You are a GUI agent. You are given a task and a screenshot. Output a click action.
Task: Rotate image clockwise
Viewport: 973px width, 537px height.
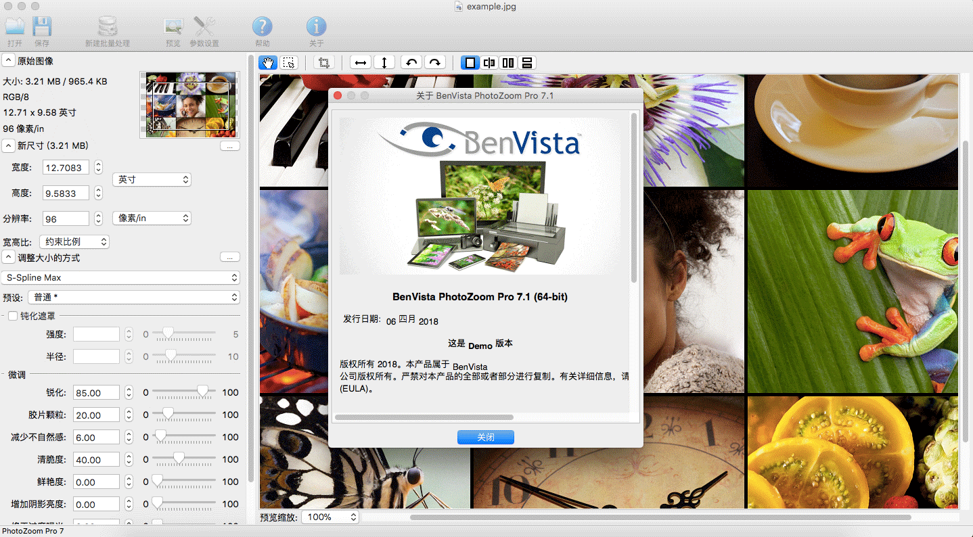435,63
